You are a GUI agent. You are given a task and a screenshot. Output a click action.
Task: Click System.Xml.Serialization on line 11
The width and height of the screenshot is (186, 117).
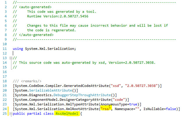pyautogui.click(x=49, y=49)
